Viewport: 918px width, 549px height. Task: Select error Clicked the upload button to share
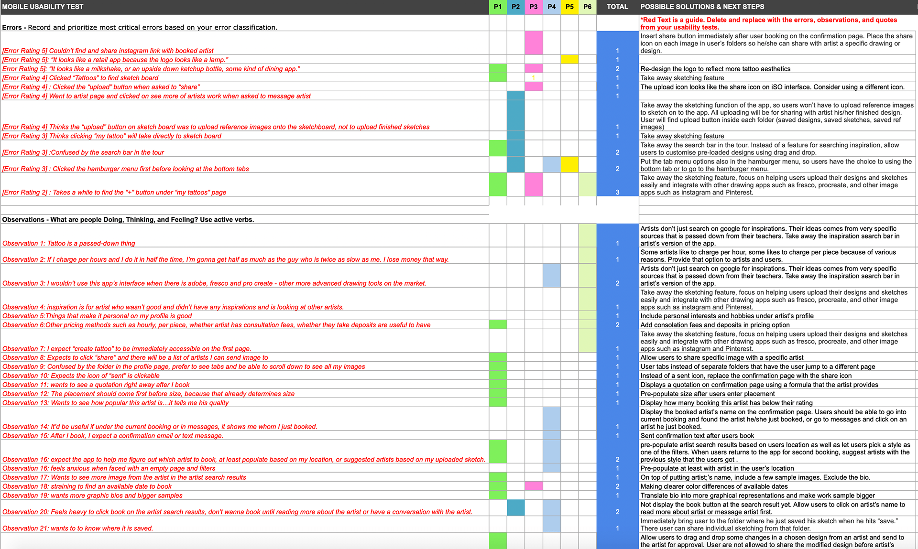click(244, 87)
